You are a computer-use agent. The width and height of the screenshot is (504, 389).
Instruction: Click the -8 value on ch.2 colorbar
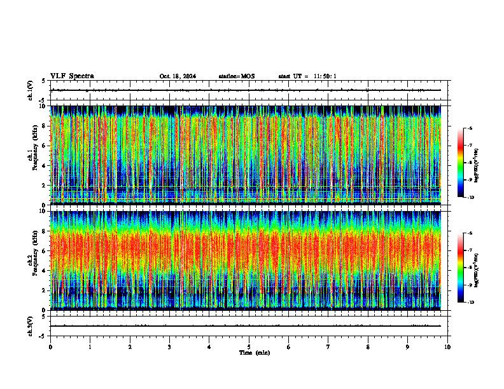coord(470,268)
